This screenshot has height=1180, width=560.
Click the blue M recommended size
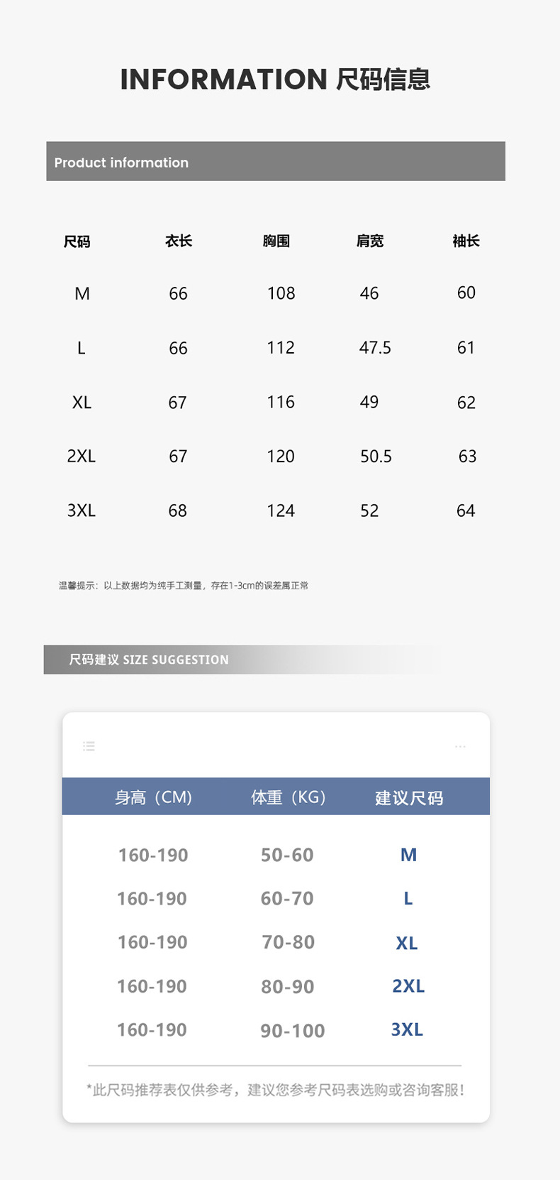tap(408, 855)
